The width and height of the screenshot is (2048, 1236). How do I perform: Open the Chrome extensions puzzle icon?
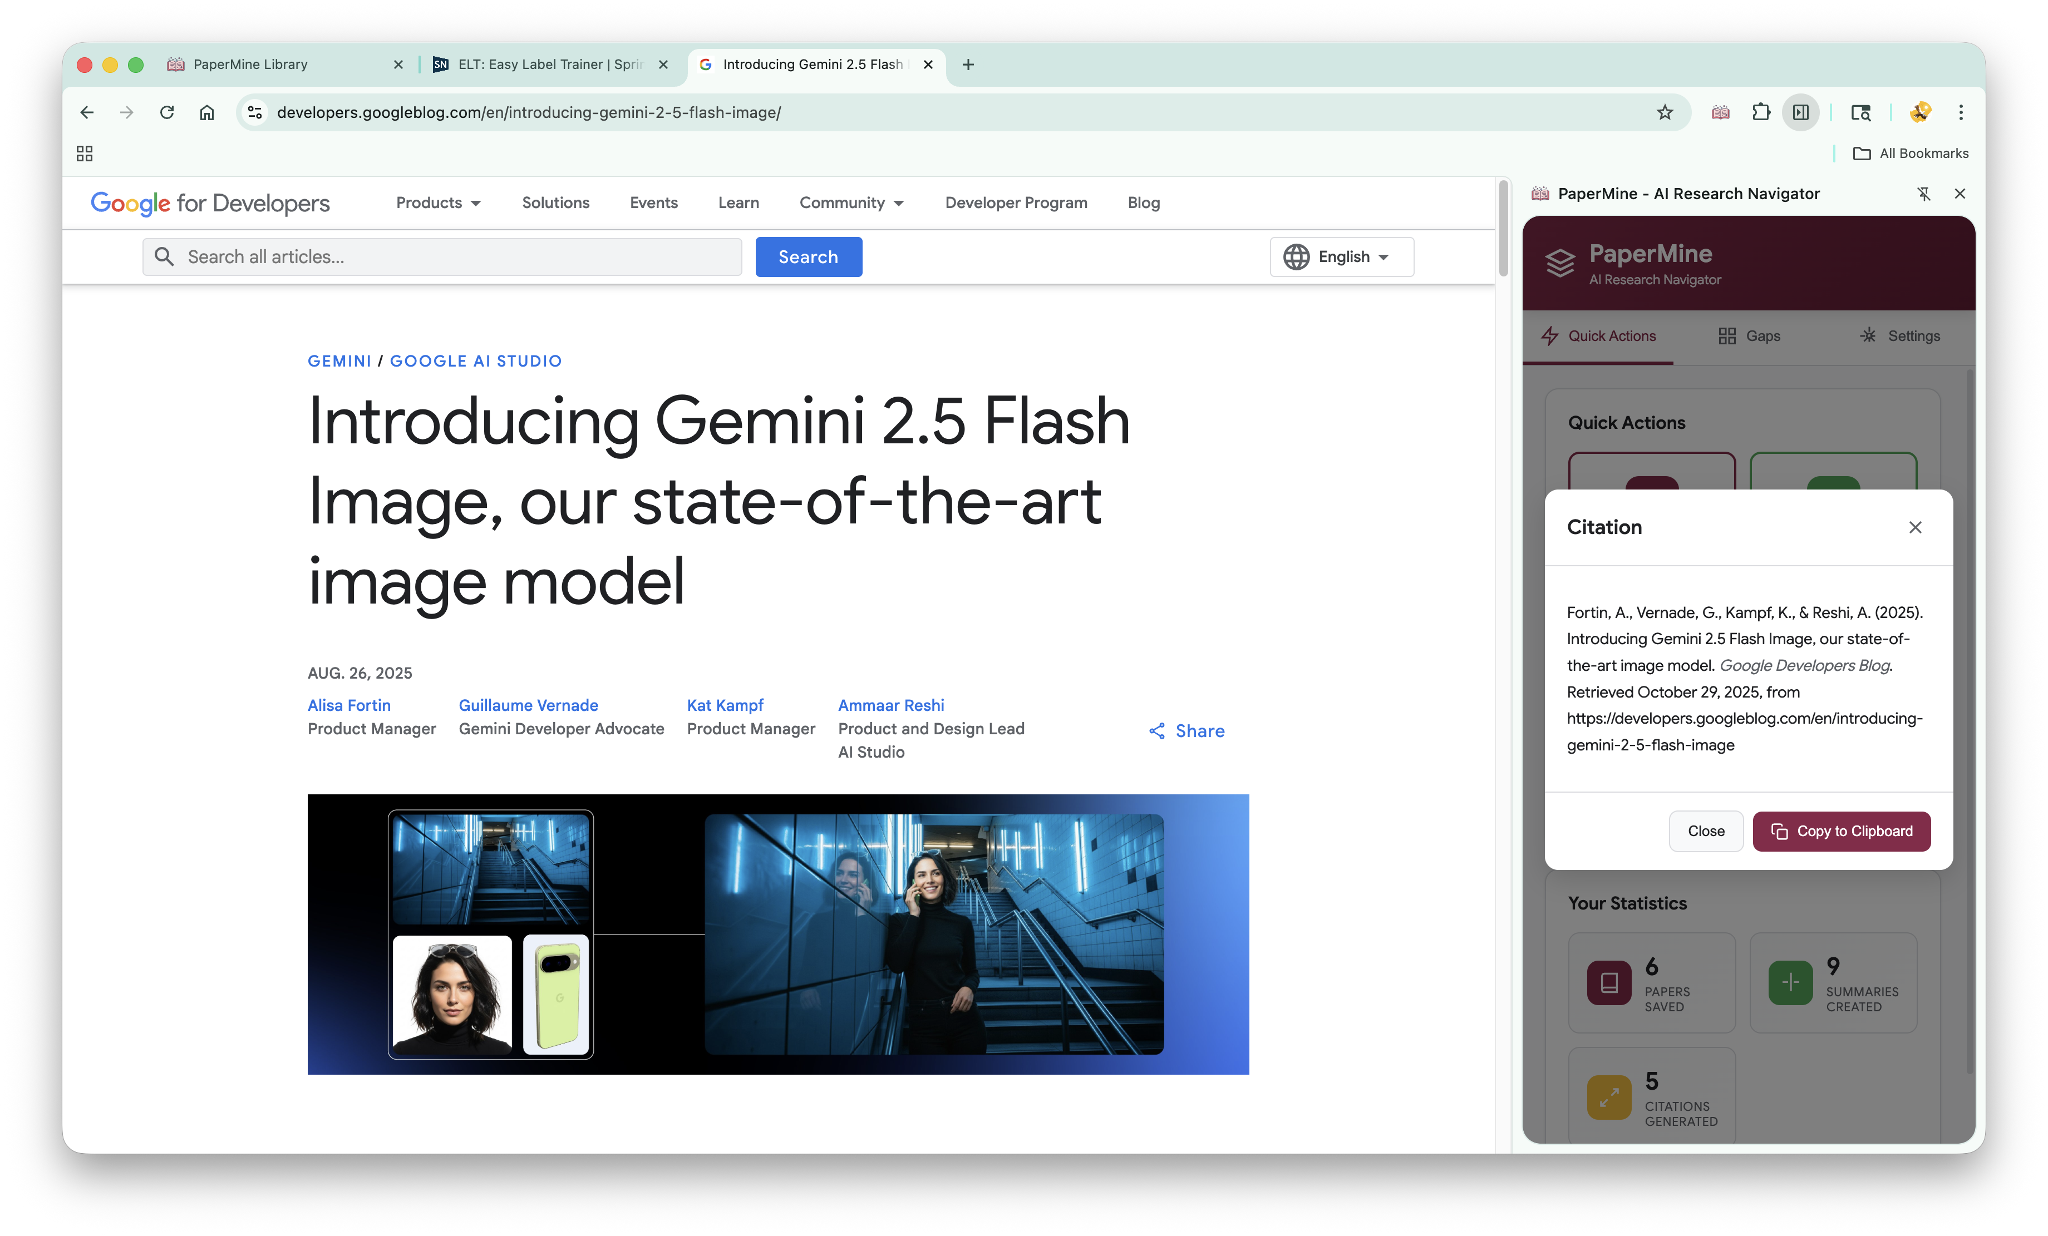(1760, 112)
